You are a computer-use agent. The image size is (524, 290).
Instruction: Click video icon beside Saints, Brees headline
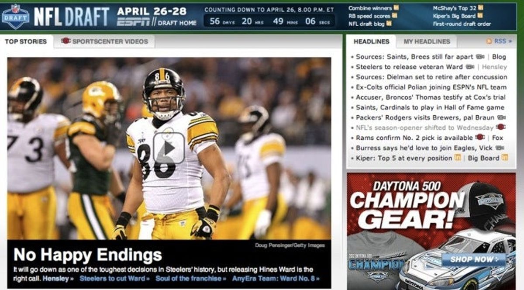(480, 57)
